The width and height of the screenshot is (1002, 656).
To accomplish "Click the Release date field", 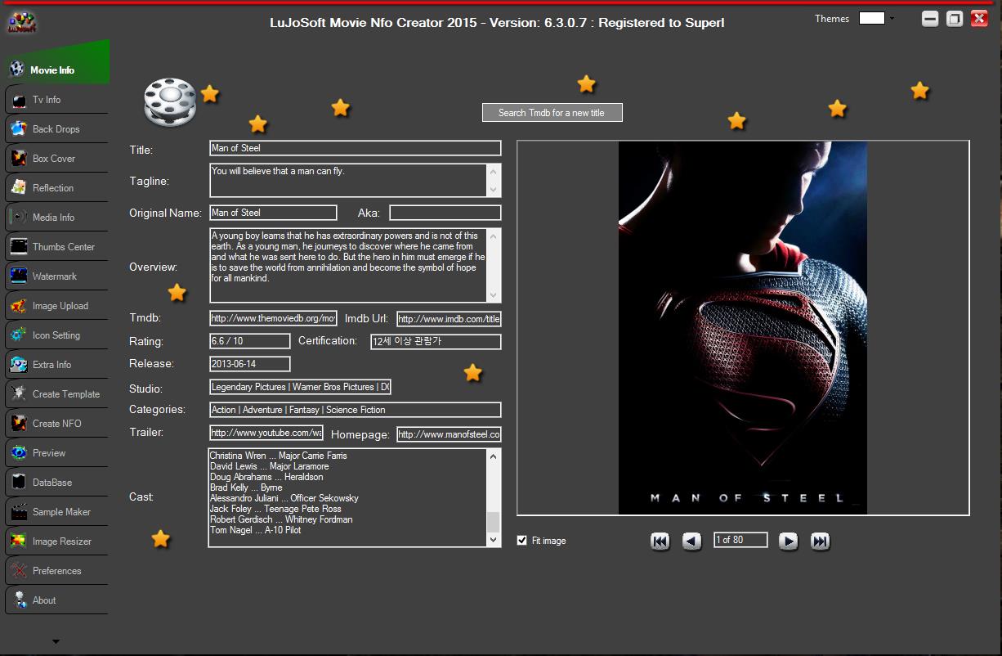I will point(249,363).
